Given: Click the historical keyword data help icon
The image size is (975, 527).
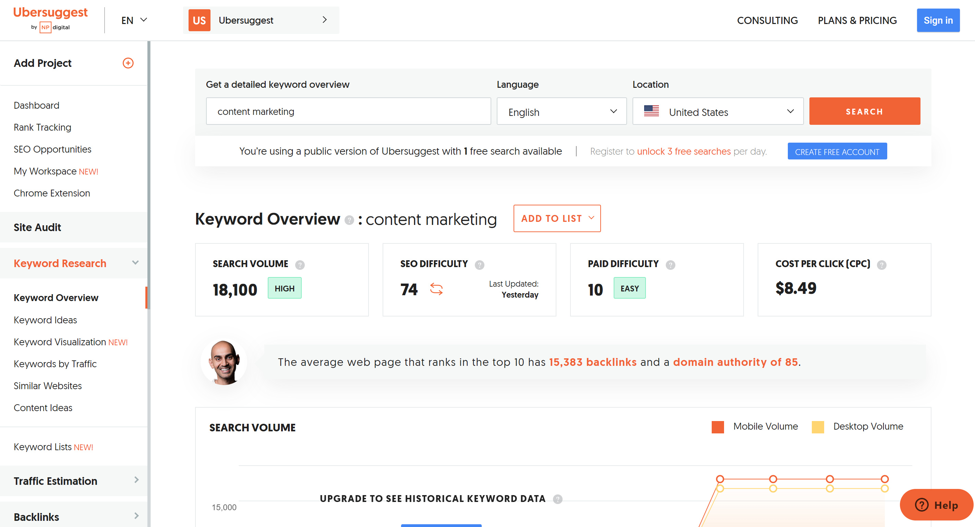Looking at the screenshot, I should coord(557,499).
